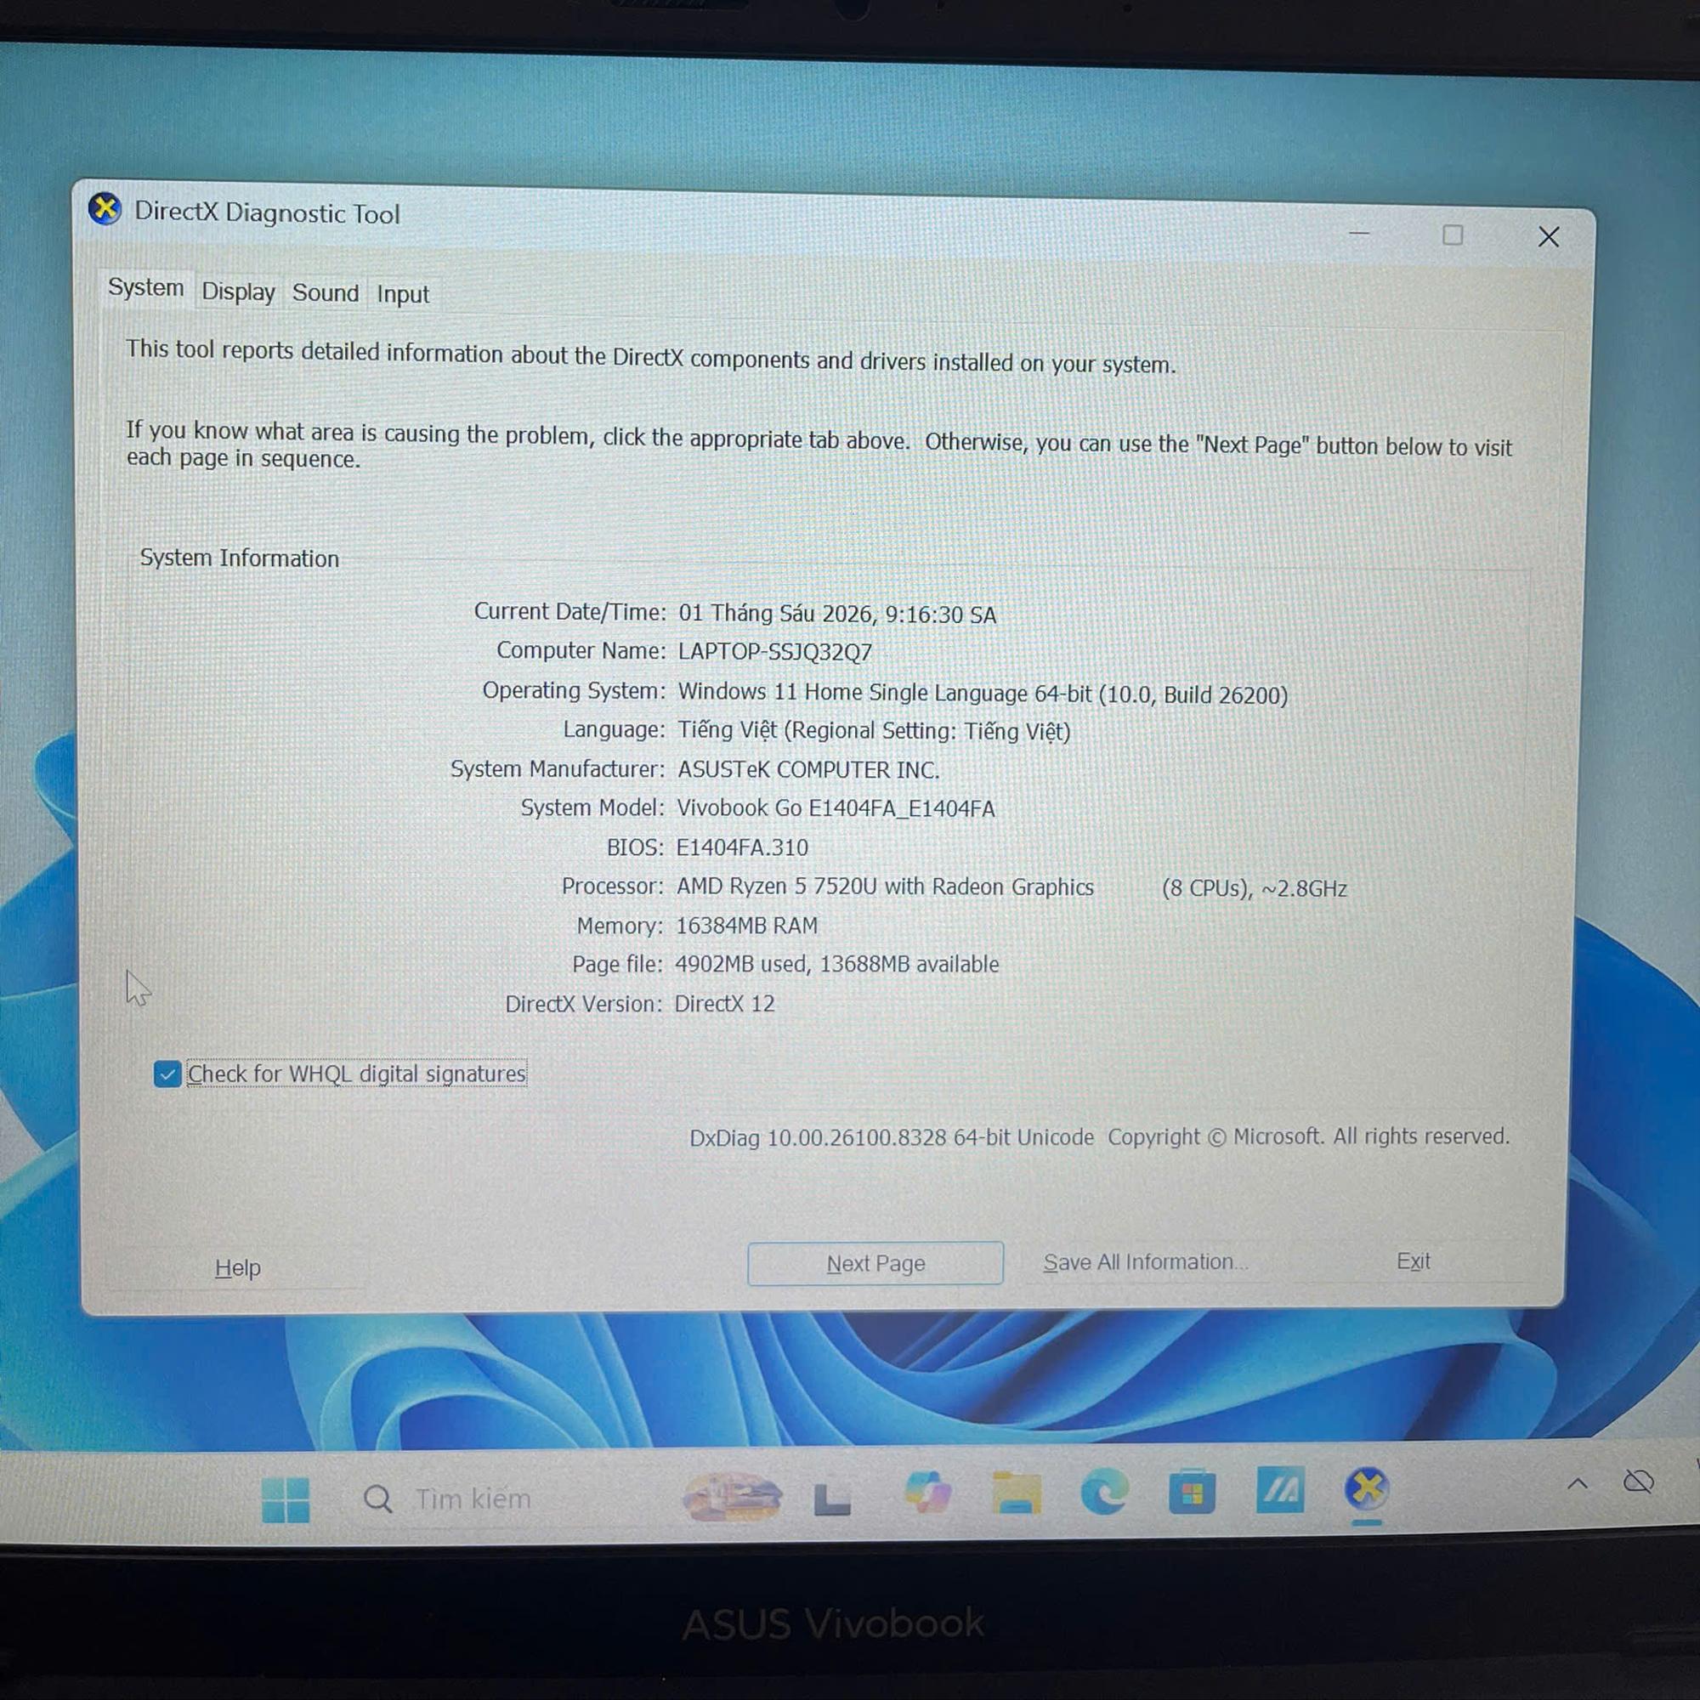Click the Next Page button
The width and height of the screenshot is (1700, 1700).
875,1264
